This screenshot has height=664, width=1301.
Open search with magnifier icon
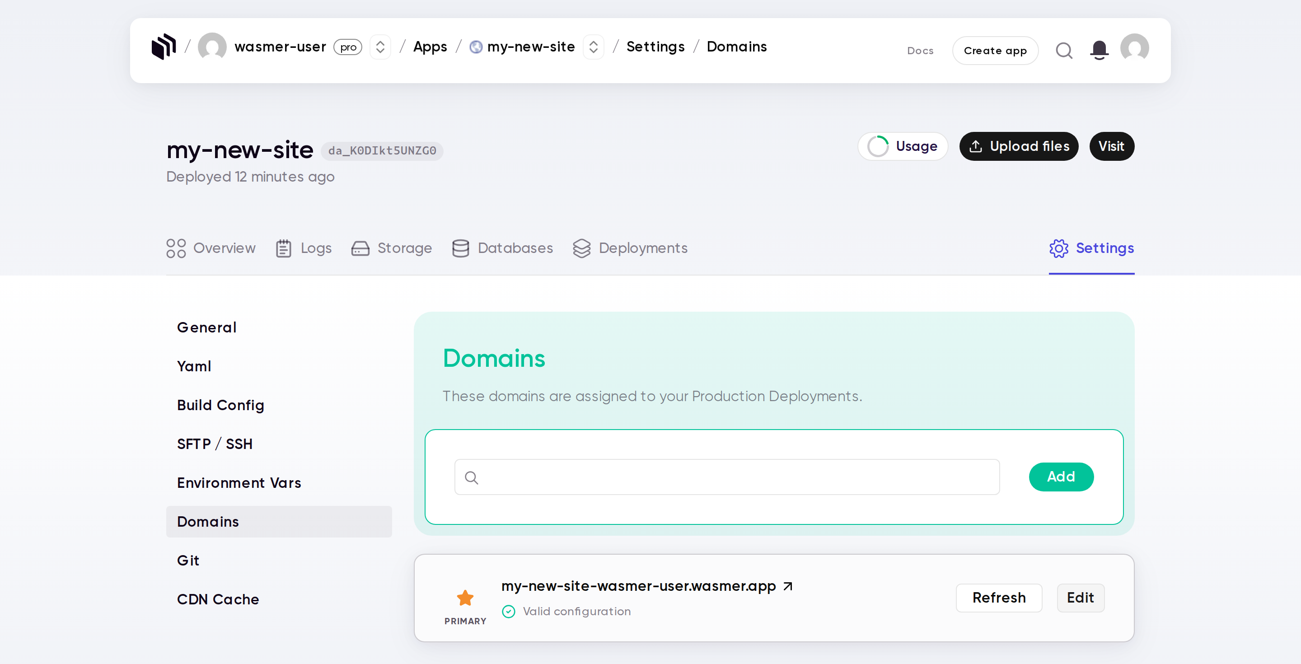1064,51
